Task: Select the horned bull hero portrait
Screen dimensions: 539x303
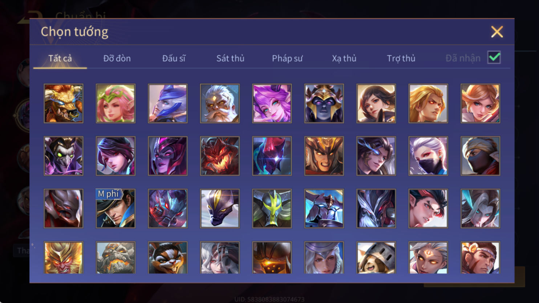Action: pyautogui.click(x=64, y=103)
